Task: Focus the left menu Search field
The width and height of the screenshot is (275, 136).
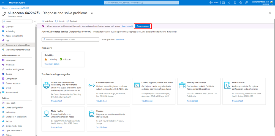Action: pyautogui.click(x=17, y=22)
